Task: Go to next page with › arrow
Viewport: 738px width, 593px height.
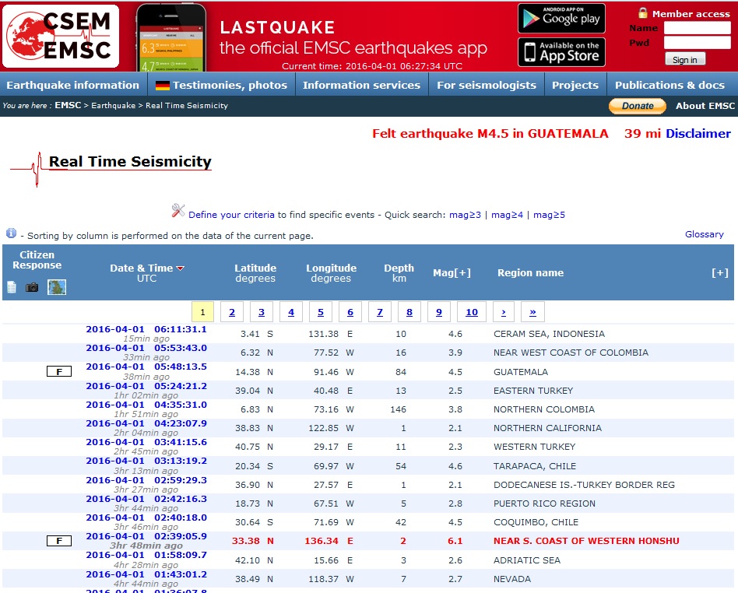Action: pos(504,312)
